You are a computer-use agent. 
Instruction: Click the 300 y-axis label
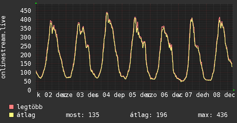click(26, 37)
